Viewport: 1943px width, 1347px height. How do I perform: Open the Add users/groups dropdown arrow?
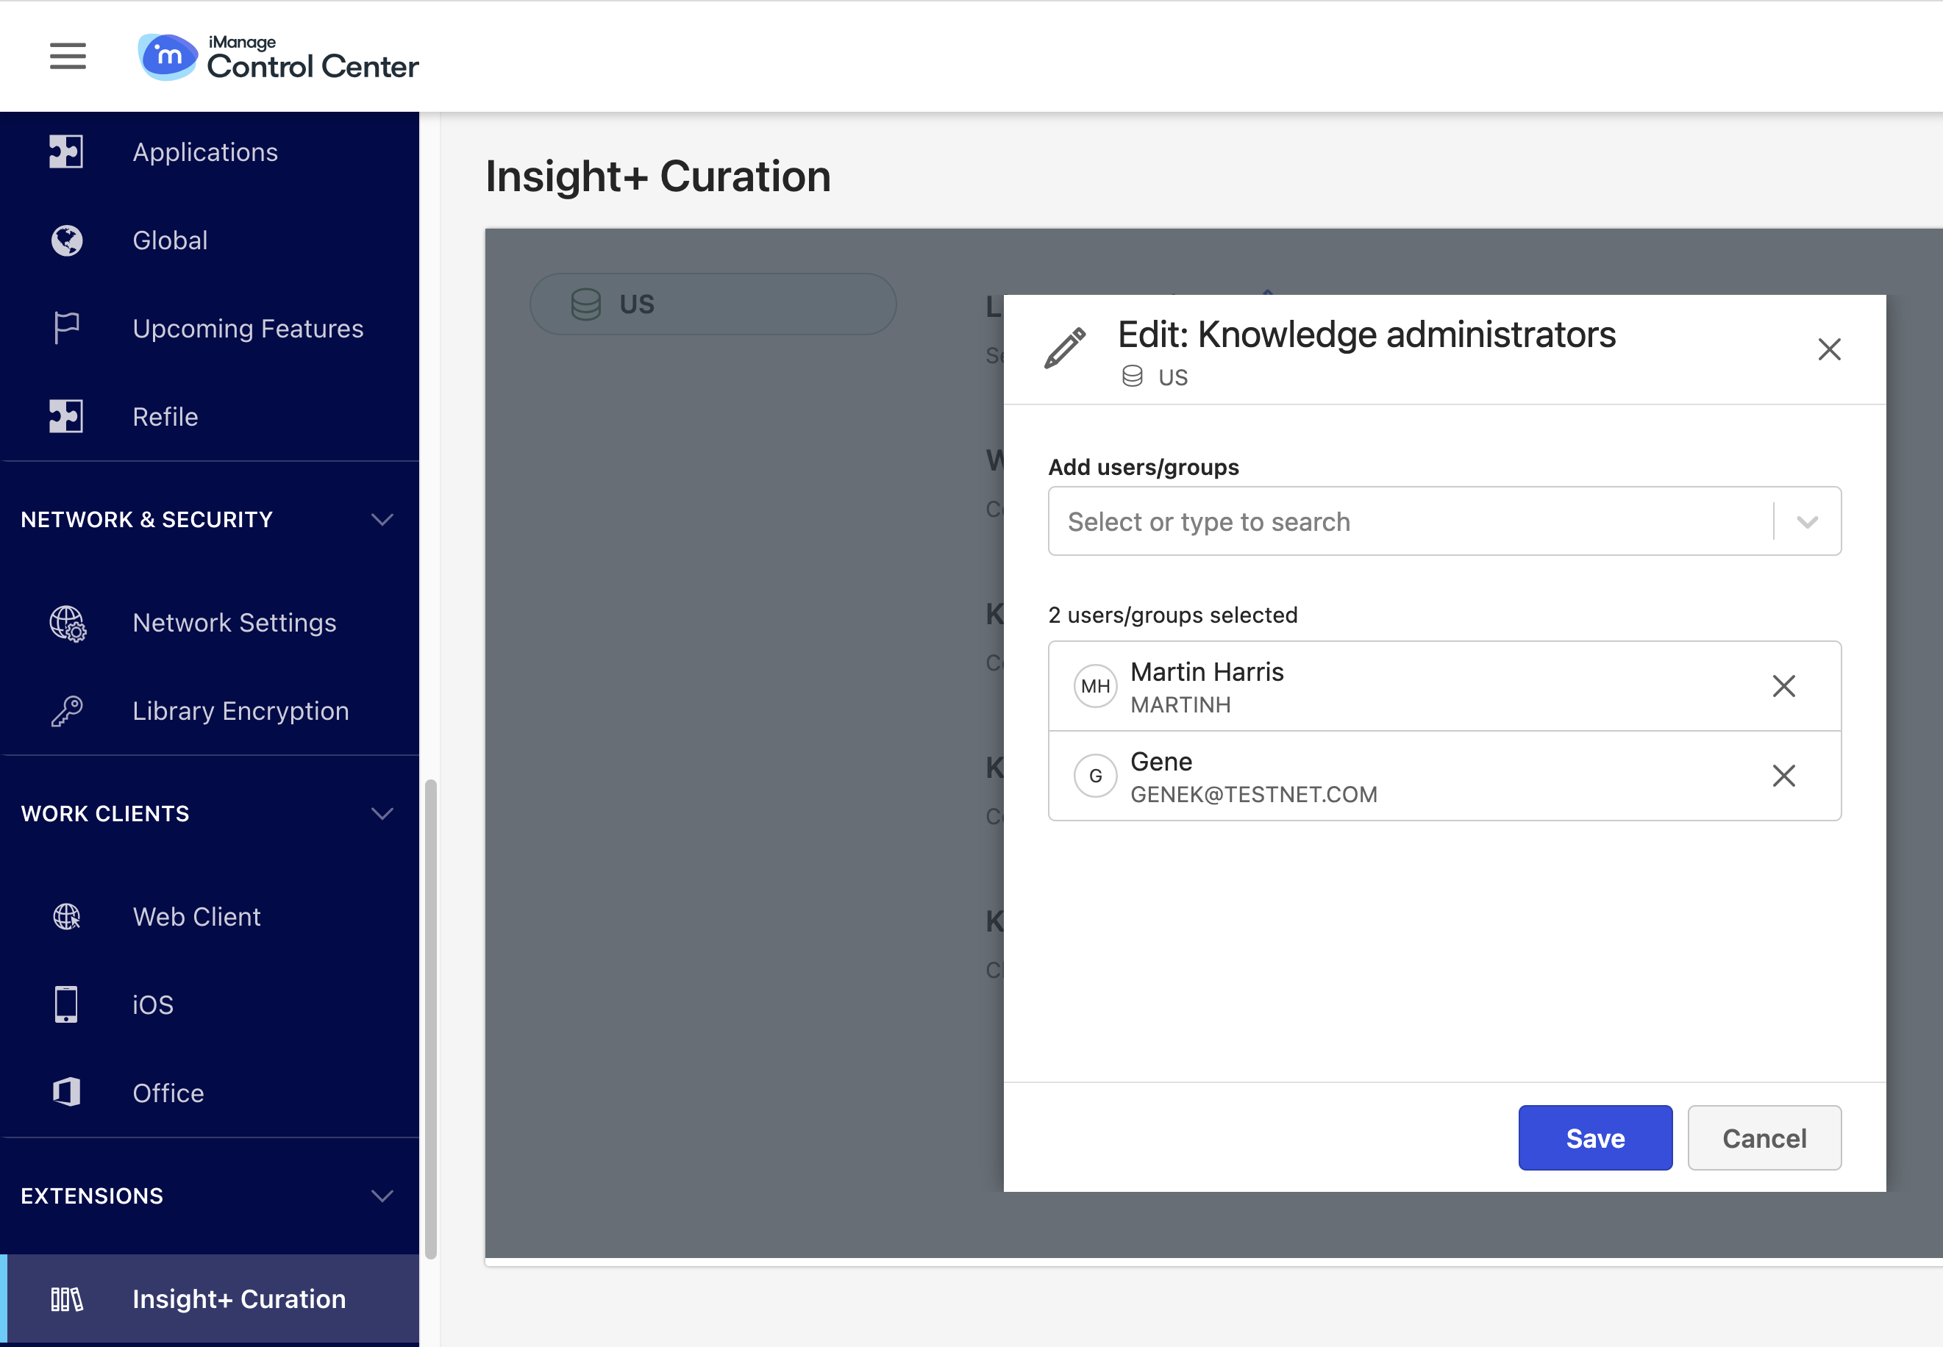(1806, 521)
